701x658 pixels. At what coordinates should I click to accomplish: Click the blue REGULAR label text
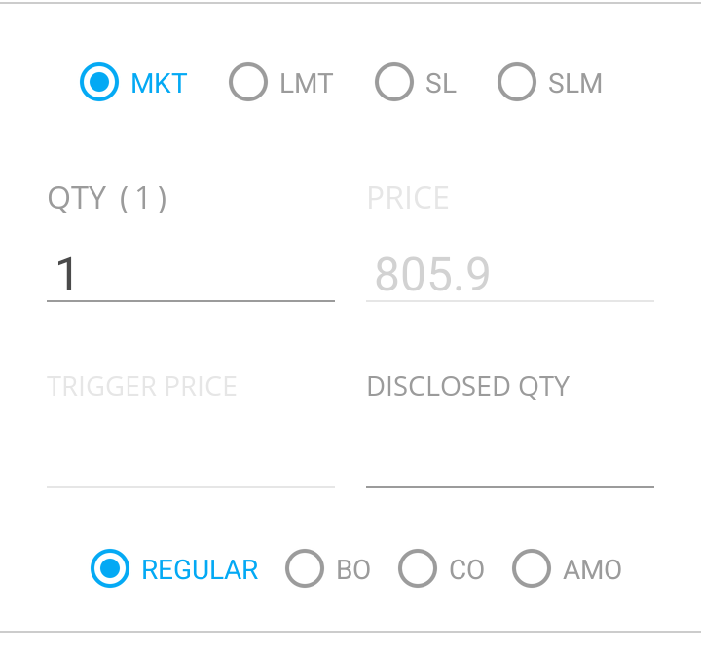click(x=200, y=570)
